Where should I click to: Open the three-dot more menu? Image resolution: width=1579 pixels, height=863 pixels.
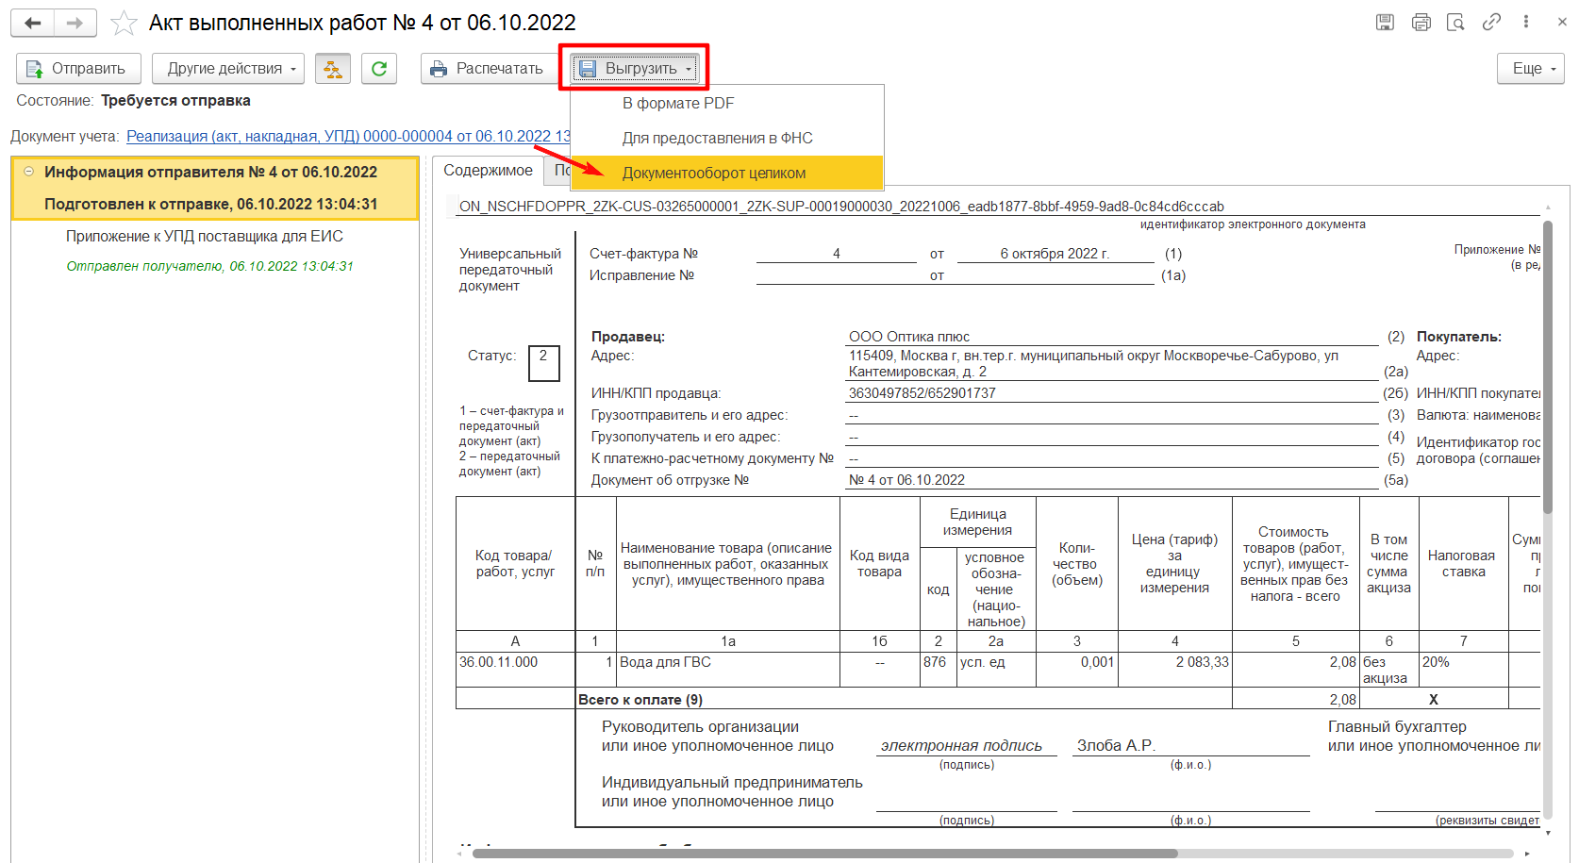coord(1525,22)
